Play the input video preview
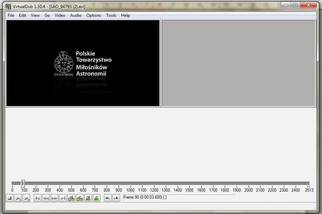The width and height of the screenshot is (322, 214). coord(18,198)
